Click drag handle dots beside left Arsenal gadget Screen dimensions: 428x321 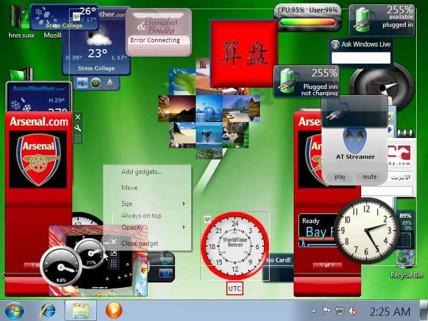78,139
